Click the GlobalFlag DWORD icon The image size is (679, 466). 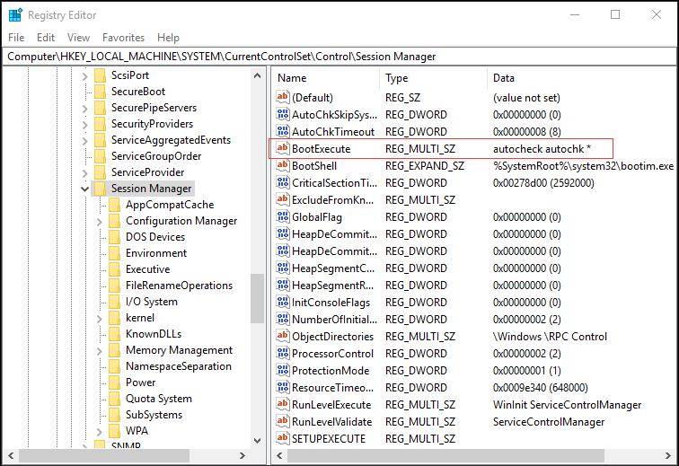[x=282, y=216]
